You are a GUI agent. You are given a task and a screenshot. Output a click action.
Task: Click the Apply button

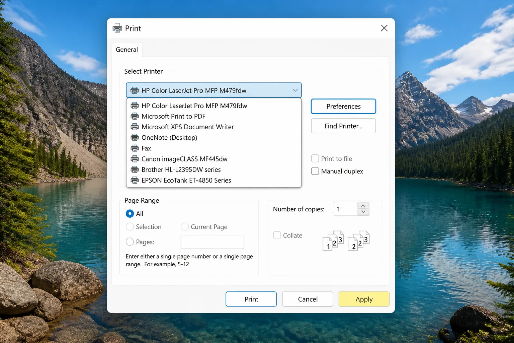tap(364, 299)
